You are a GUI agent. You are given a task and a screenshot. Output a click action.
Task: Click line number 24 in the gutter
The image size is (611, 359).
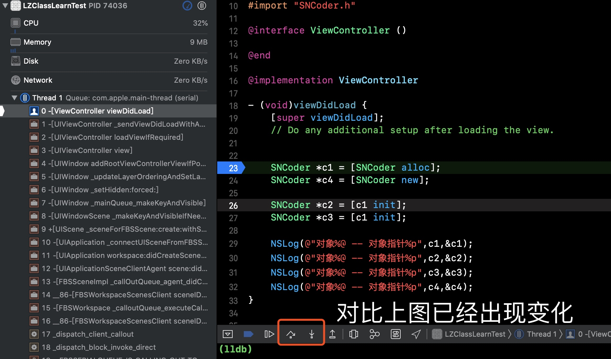(233, 180)
